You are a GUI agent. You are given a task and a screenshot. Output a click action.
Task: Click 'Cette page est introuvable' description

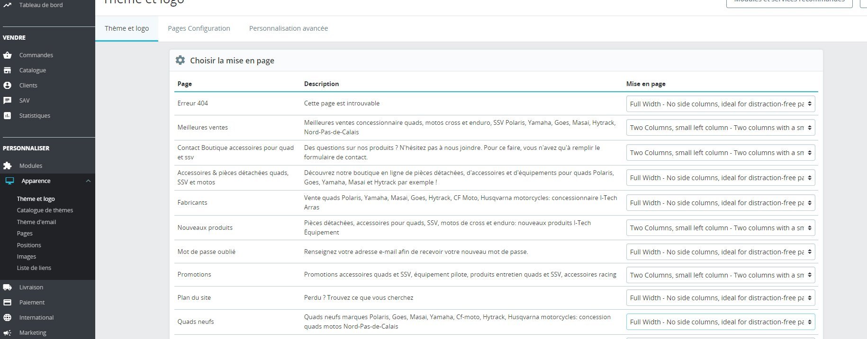point(342,104)
